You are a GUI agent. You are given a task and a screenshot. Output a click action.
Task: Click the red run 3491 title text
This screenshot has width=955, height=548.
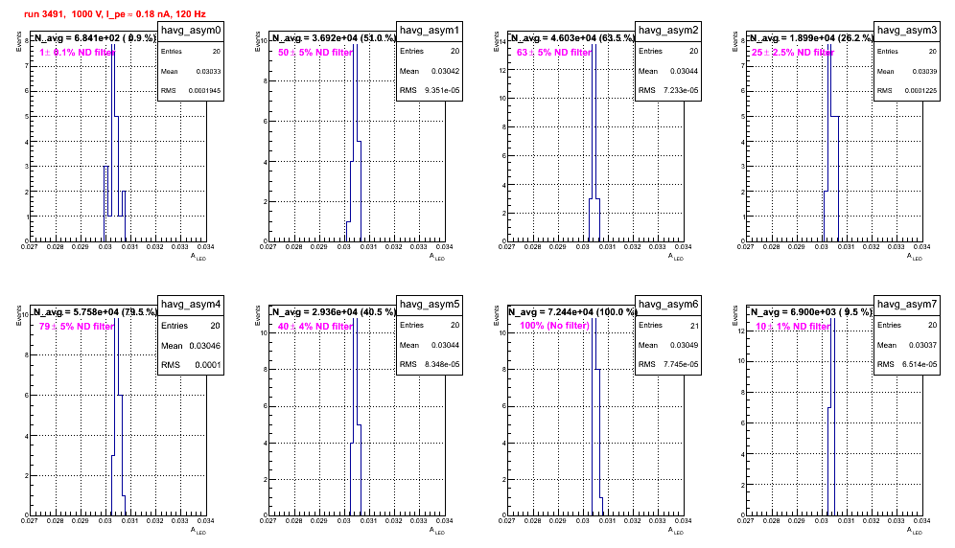[114, 14]
